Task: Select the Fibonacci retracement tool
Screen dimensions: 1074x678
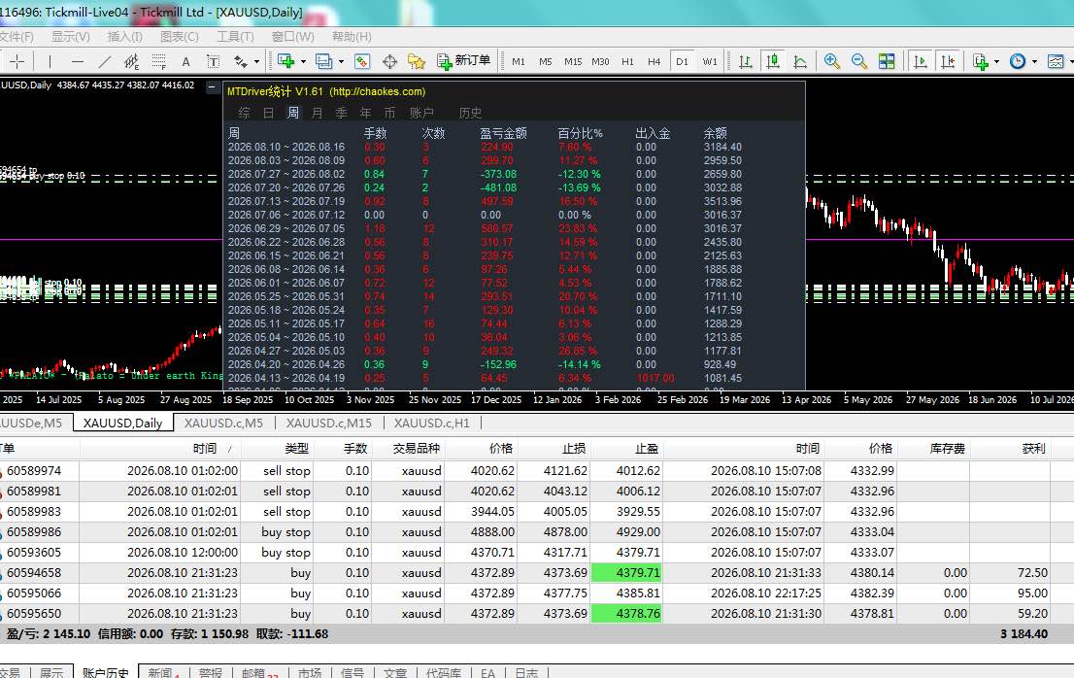Action: (159, 61)
